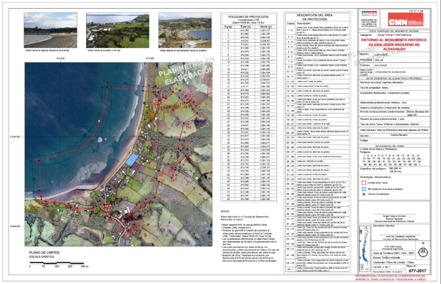Click the province value 'CHILOÉ'
441x284 pixels.
379,60
